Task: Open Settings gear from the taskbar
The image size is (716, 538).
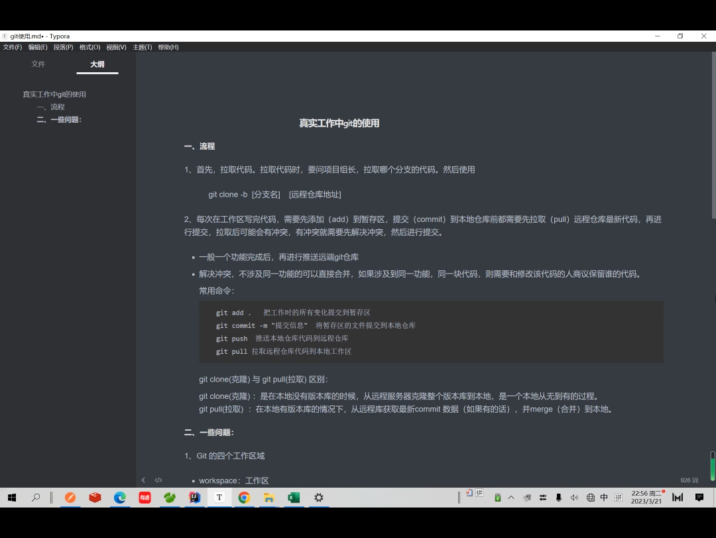Action: coord(319,498)
